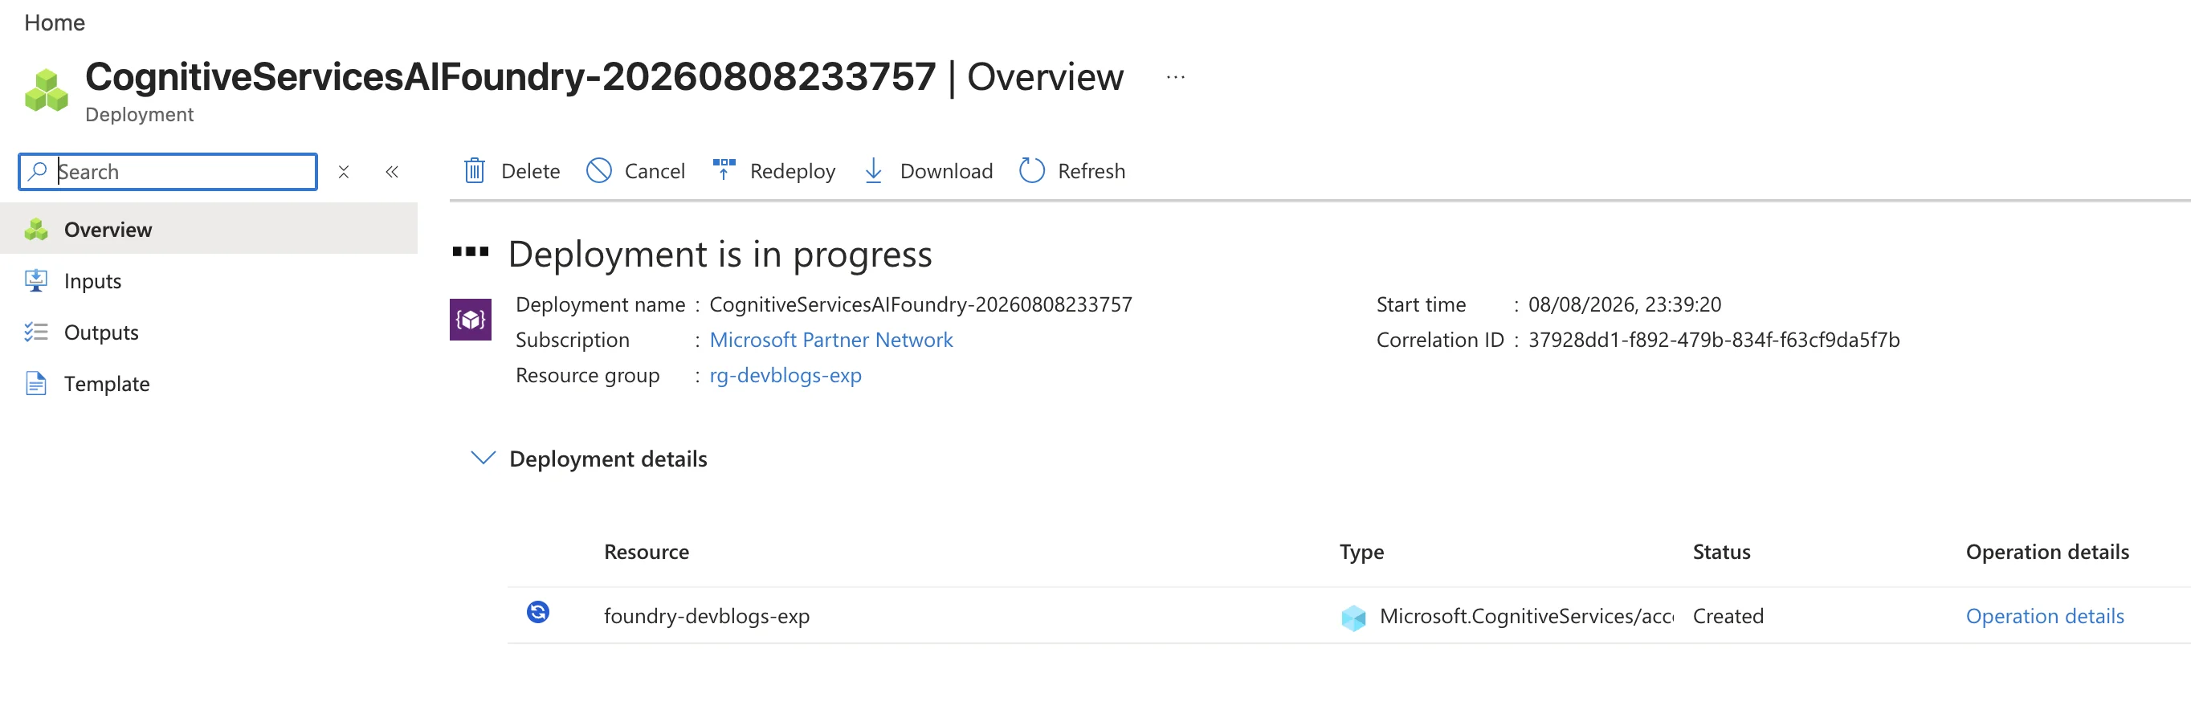
Task: Click the Template document icon
Action: [35, 383]
